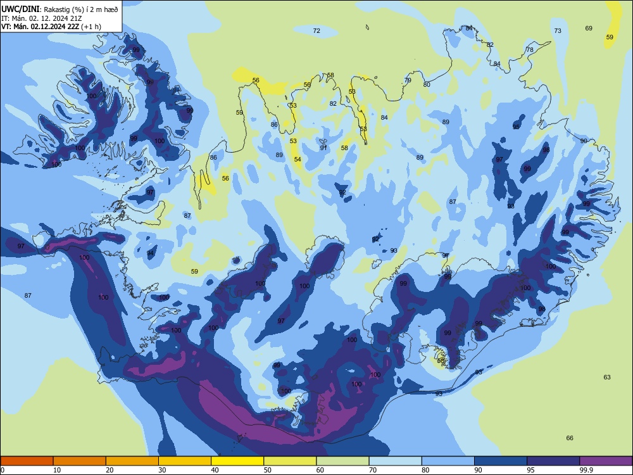The image size is (633, 475).
Task: Click the '66' value on the map
Action: click(x=570, y=438)
